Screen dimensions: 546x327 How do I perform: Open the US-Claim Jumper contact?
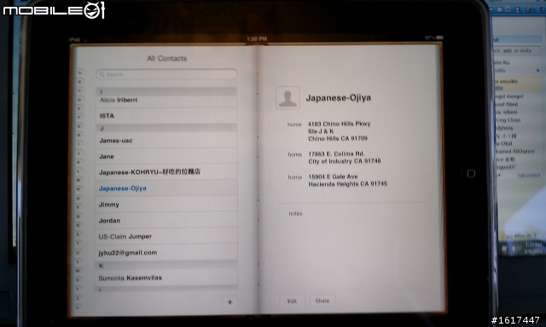coord(166,236)
